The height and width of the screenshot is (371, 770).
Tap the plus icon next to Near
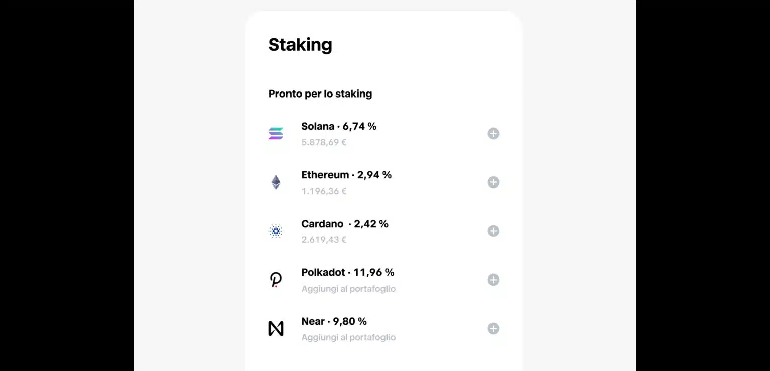pyautogui.click(x=493, y=328)
